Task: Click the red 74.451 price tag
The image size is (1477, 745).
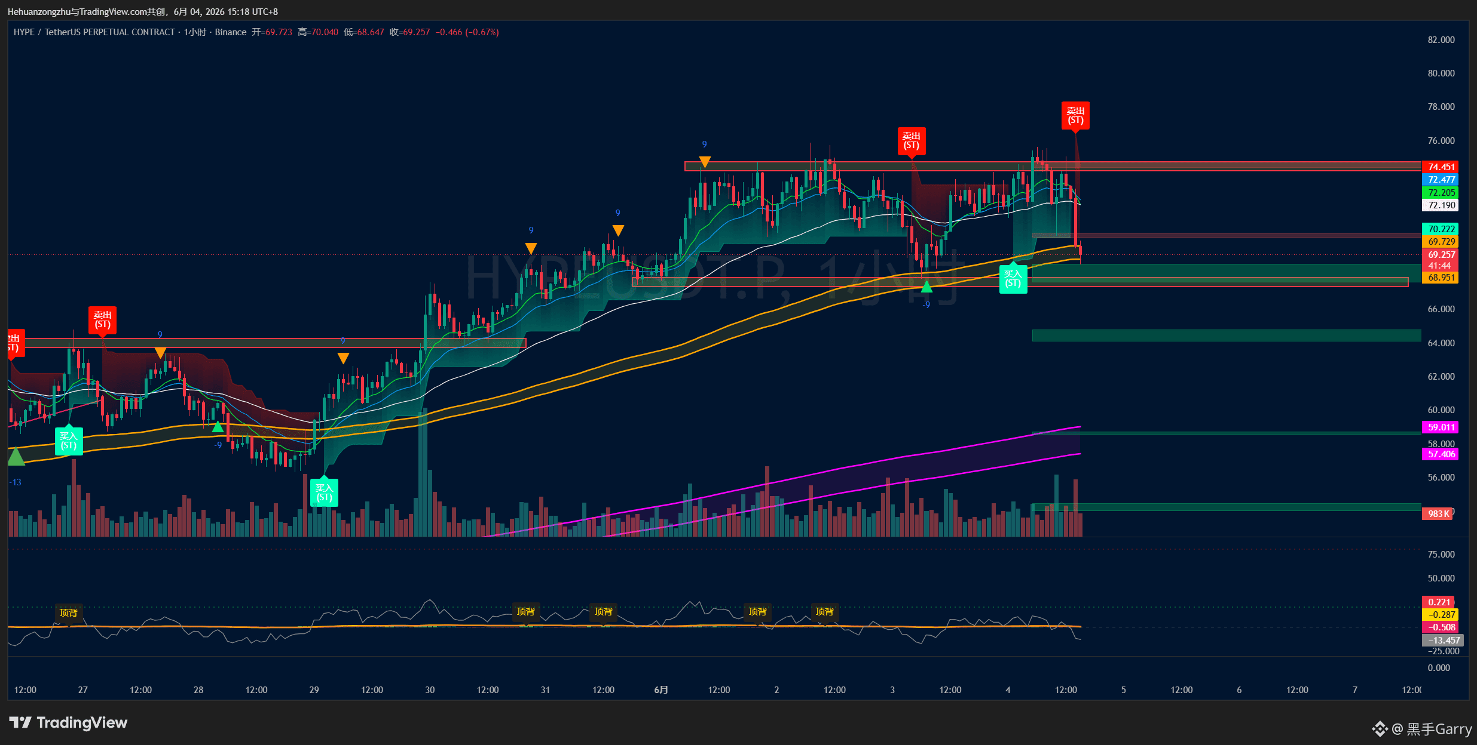Action: (x=1440, y=167)
